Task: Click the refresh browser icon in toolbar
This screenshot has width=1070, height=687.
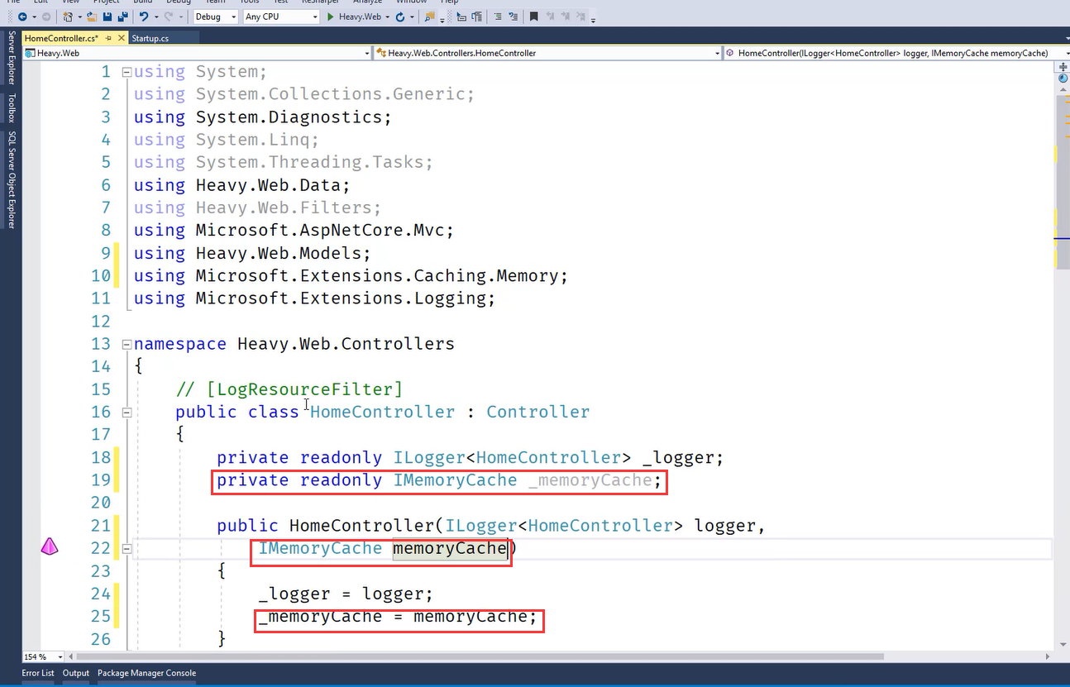Action: click(401, 17)
